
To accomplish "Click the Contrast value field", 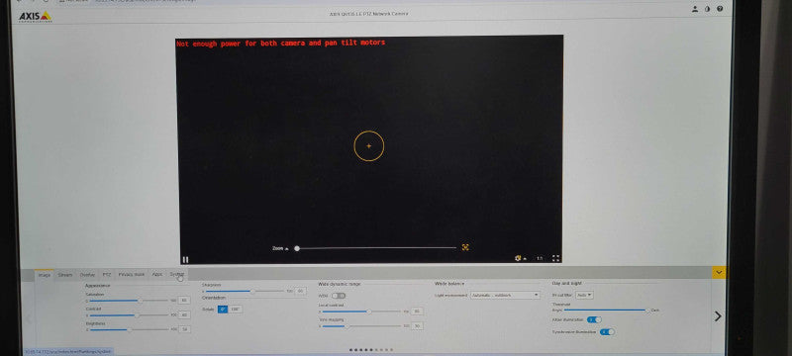I will click(x=184, y=314).
